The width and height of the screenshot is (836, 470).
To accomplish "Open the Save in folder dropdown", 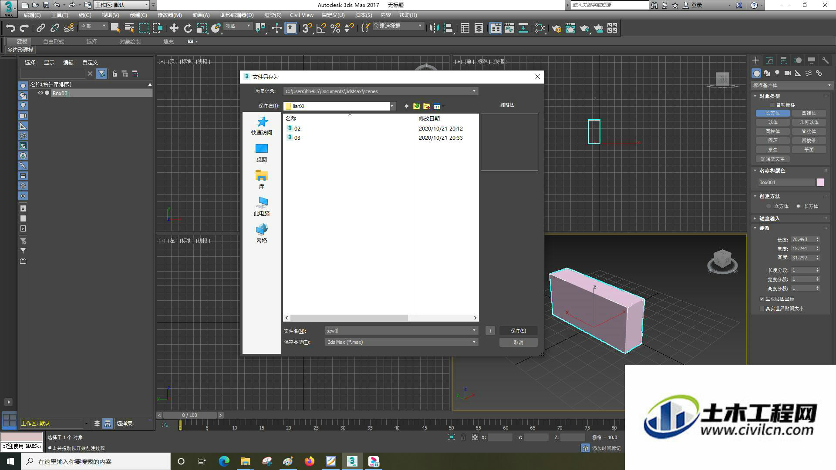I will 392,106.
